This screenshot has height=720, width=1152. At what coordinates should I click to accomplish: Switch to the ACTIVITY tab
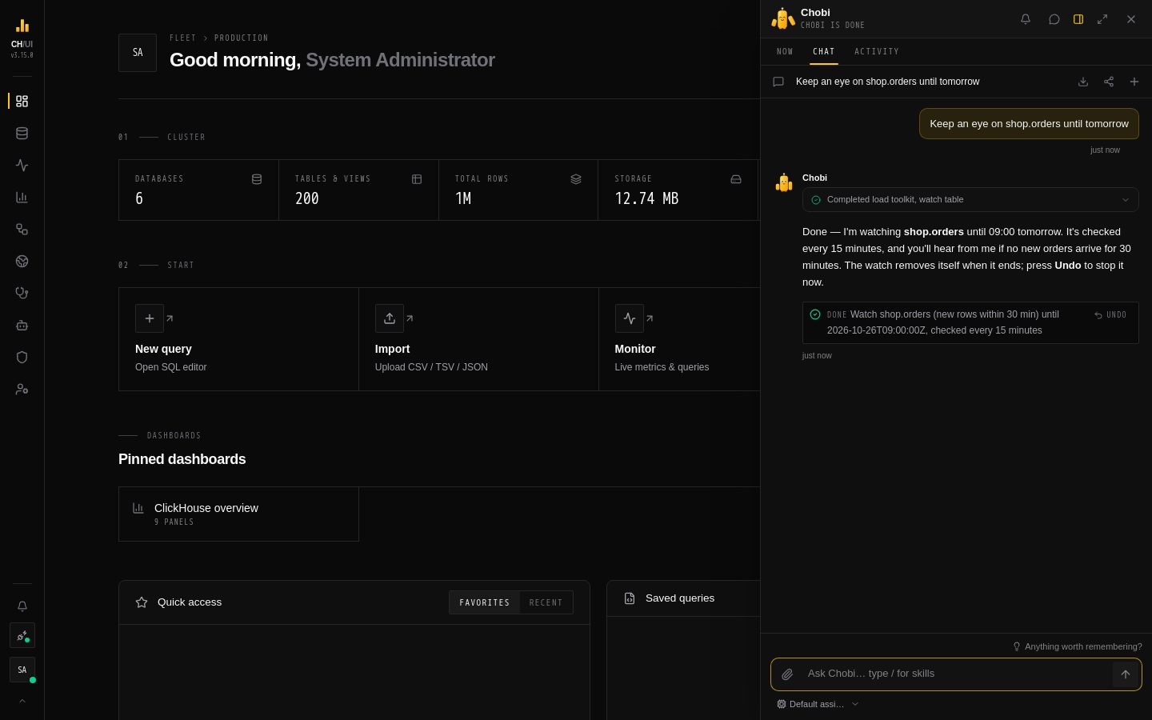pyautogui.click(x=876, y=51)
